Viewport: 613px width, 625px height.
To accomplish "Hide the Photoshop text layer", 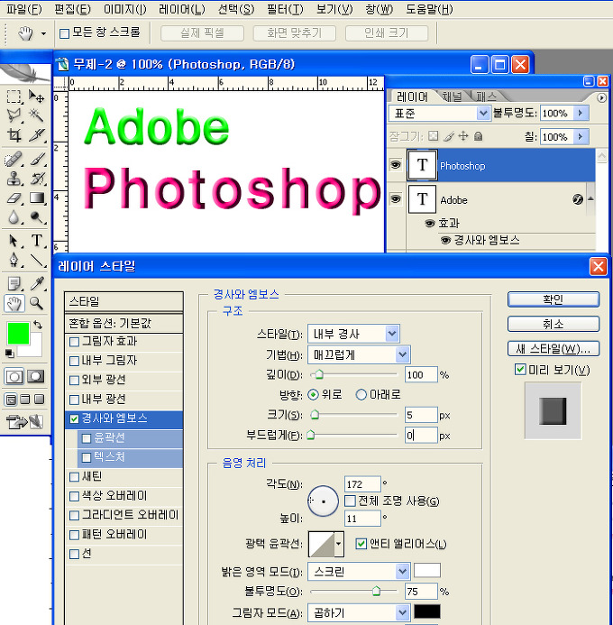I will pos(396,165).
